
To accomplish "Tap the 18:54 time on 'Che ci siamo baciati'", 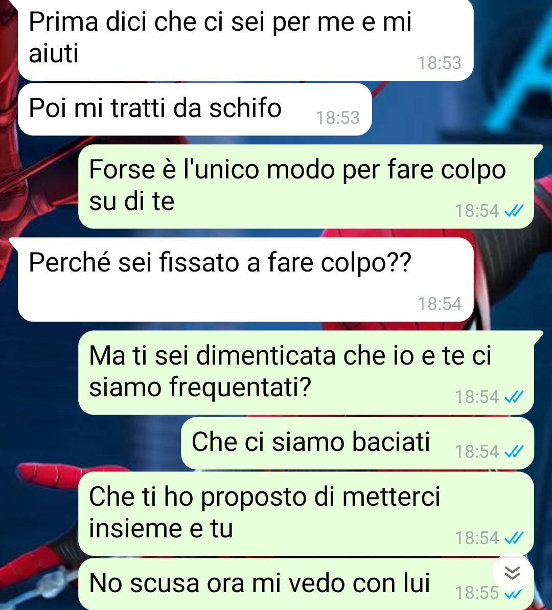I will 477,451.
